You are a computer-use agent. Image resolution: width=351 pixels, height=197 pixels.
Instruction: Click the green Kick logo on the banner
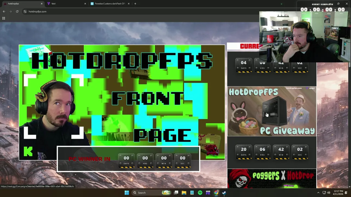(x=28, y=151)
